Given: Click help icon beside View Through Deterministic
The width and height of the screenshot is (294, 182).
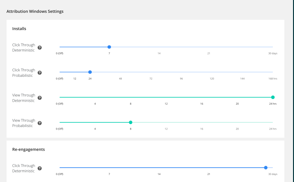Looking at the screenshot, I should click(40, 98).
